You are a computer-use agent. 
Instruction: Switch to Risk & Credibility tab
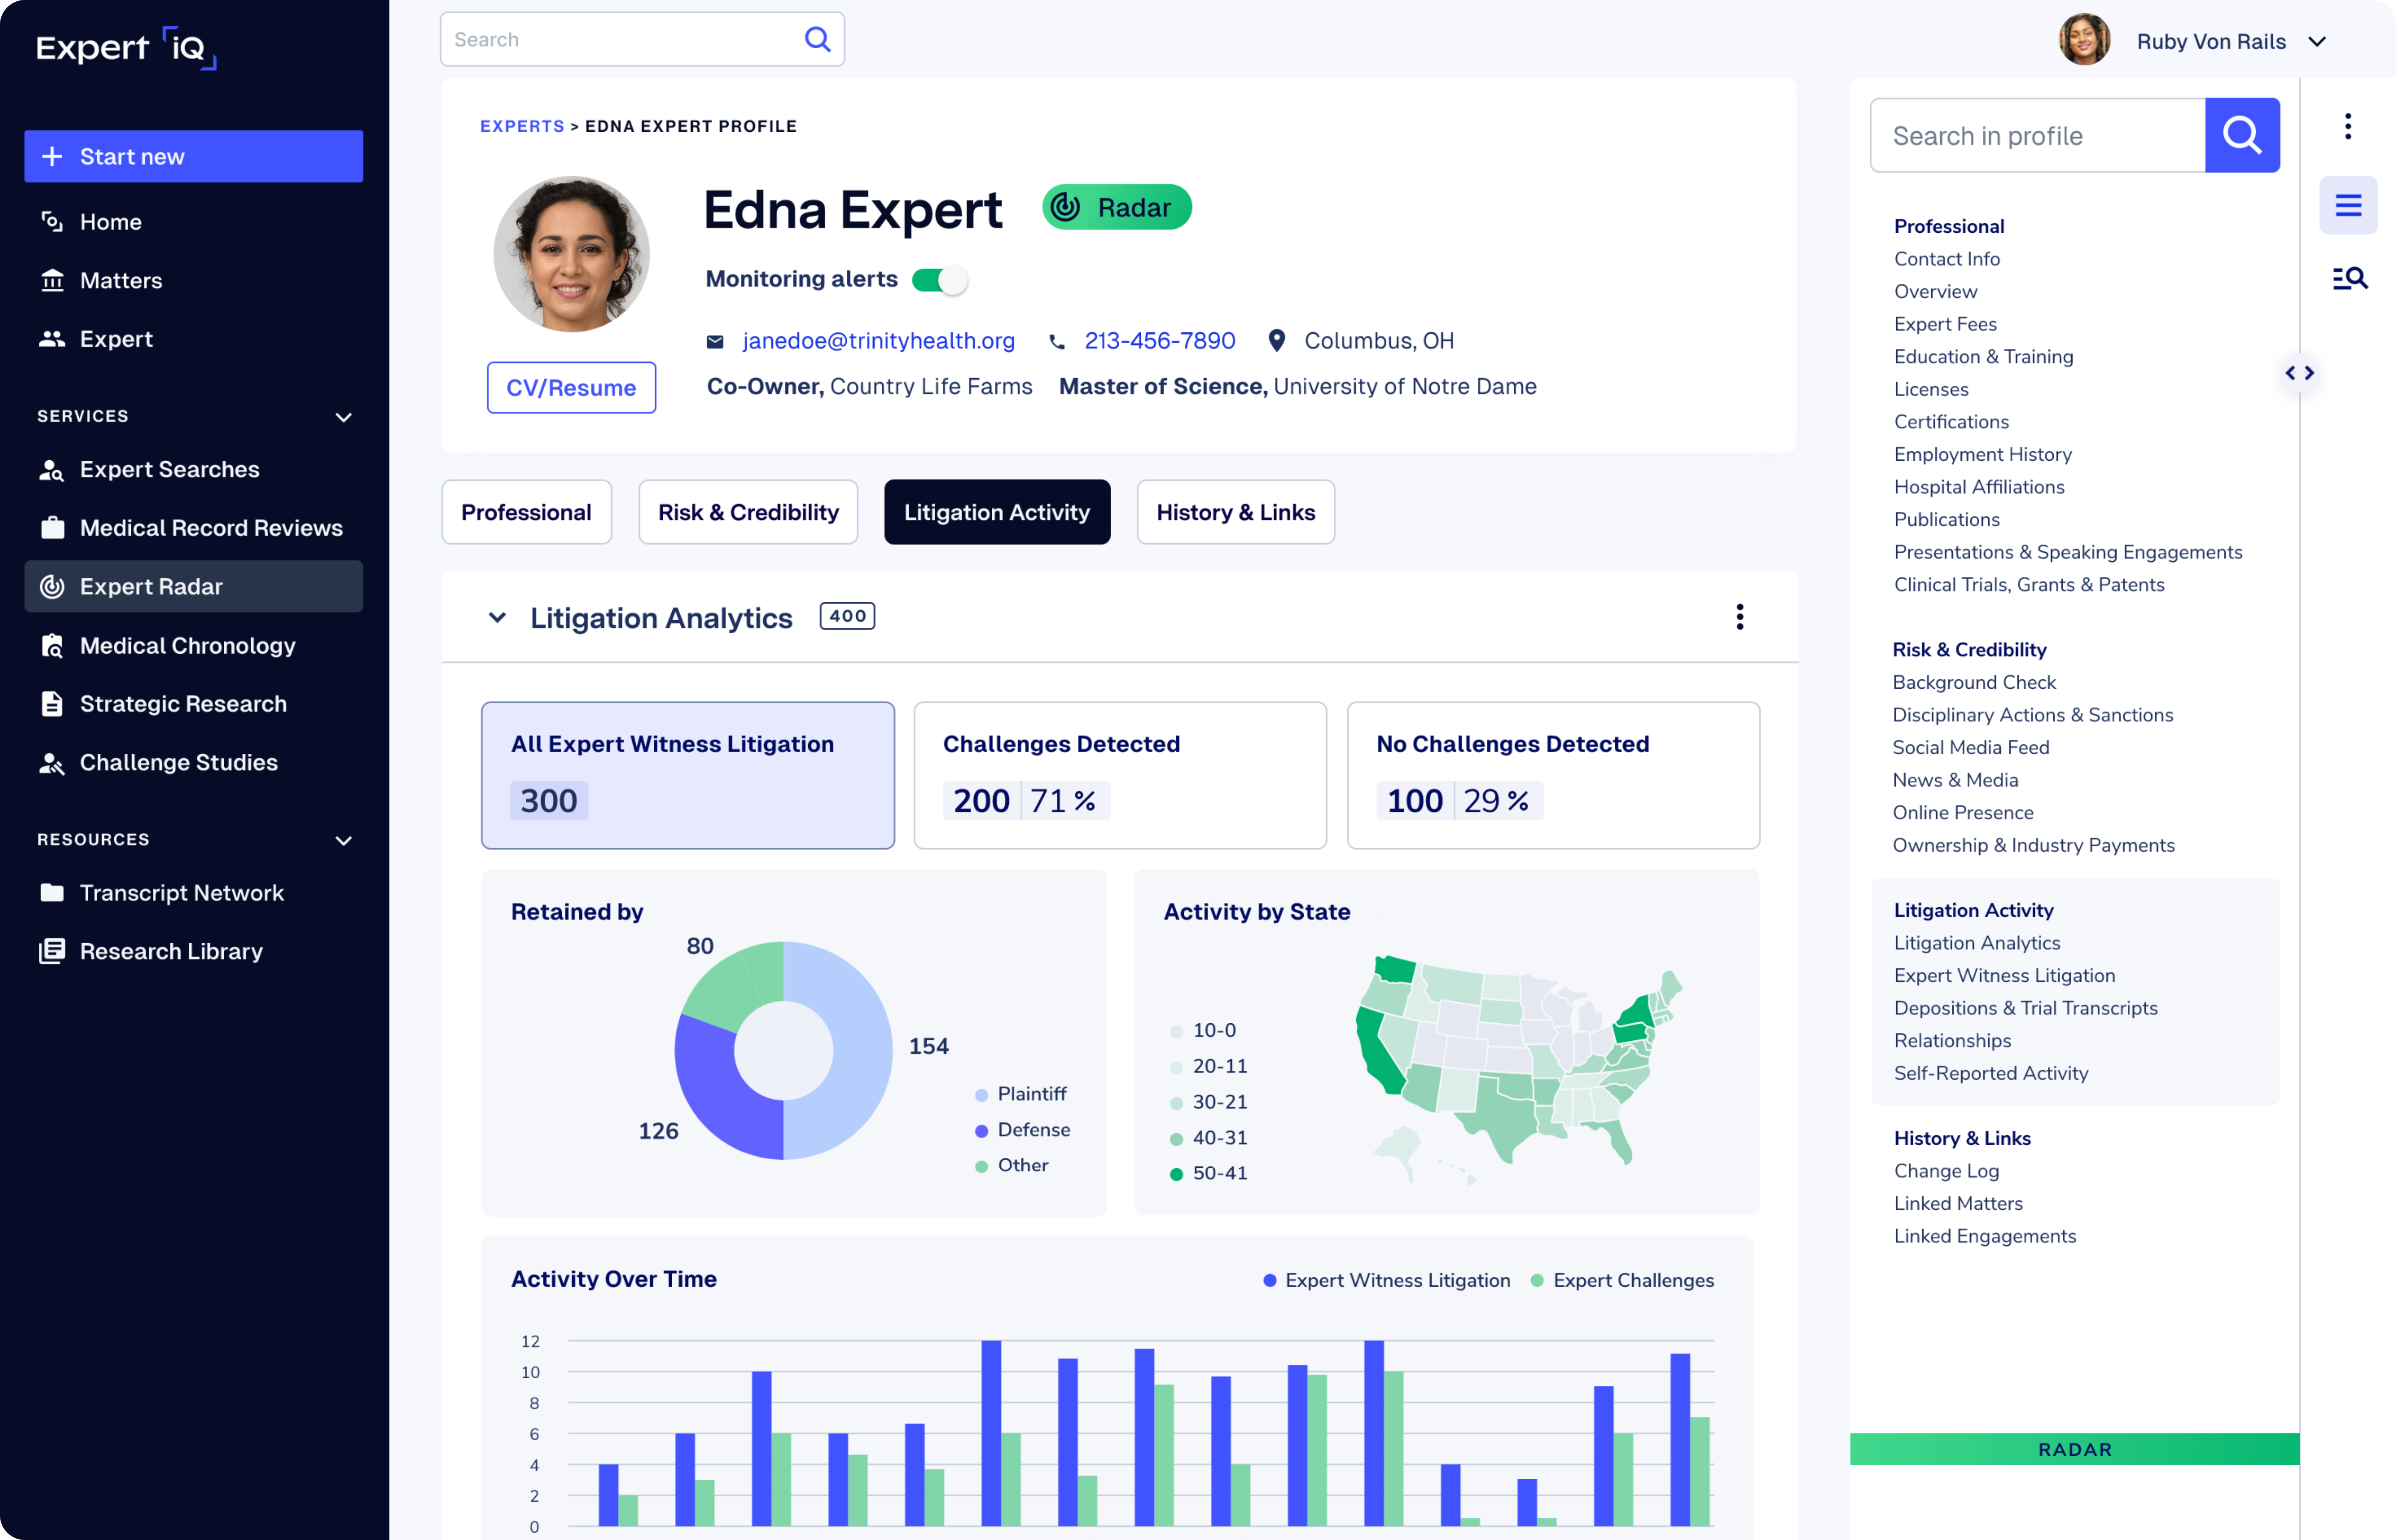coord(748,512)
